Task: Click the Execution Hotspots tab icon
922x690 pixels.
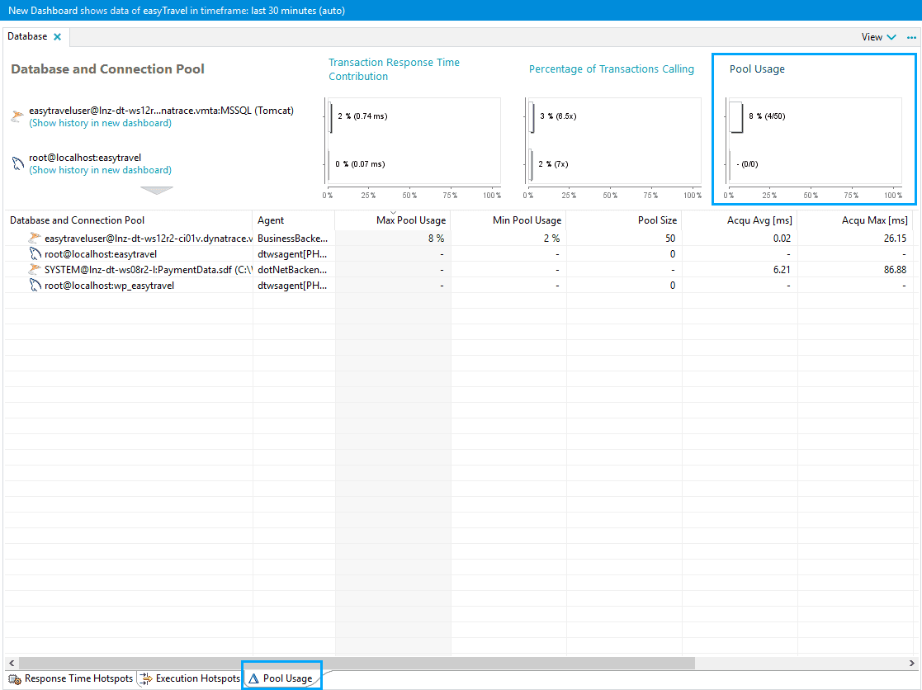Action: click(145, 678)
